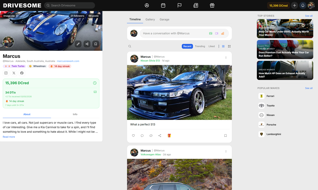Image resolution: width=318 pixels, height=190 pixels.
Task: Click the 21 followers badge
Action: (77, 16)
